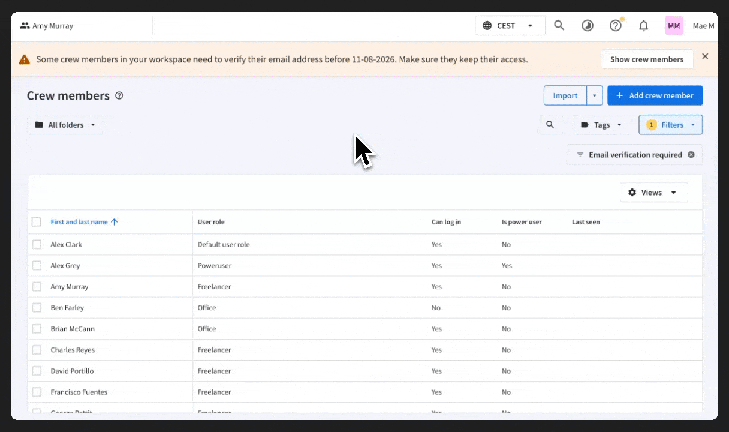Click the Last seen column header
729x432 pixels.
click(586, 222)
